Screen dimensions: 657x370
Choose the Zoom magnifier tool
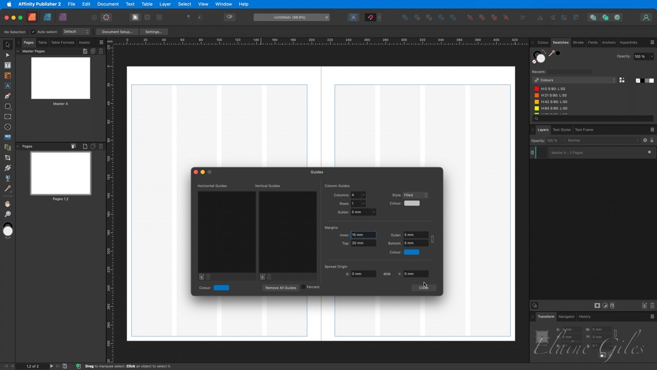pos(8,214)
